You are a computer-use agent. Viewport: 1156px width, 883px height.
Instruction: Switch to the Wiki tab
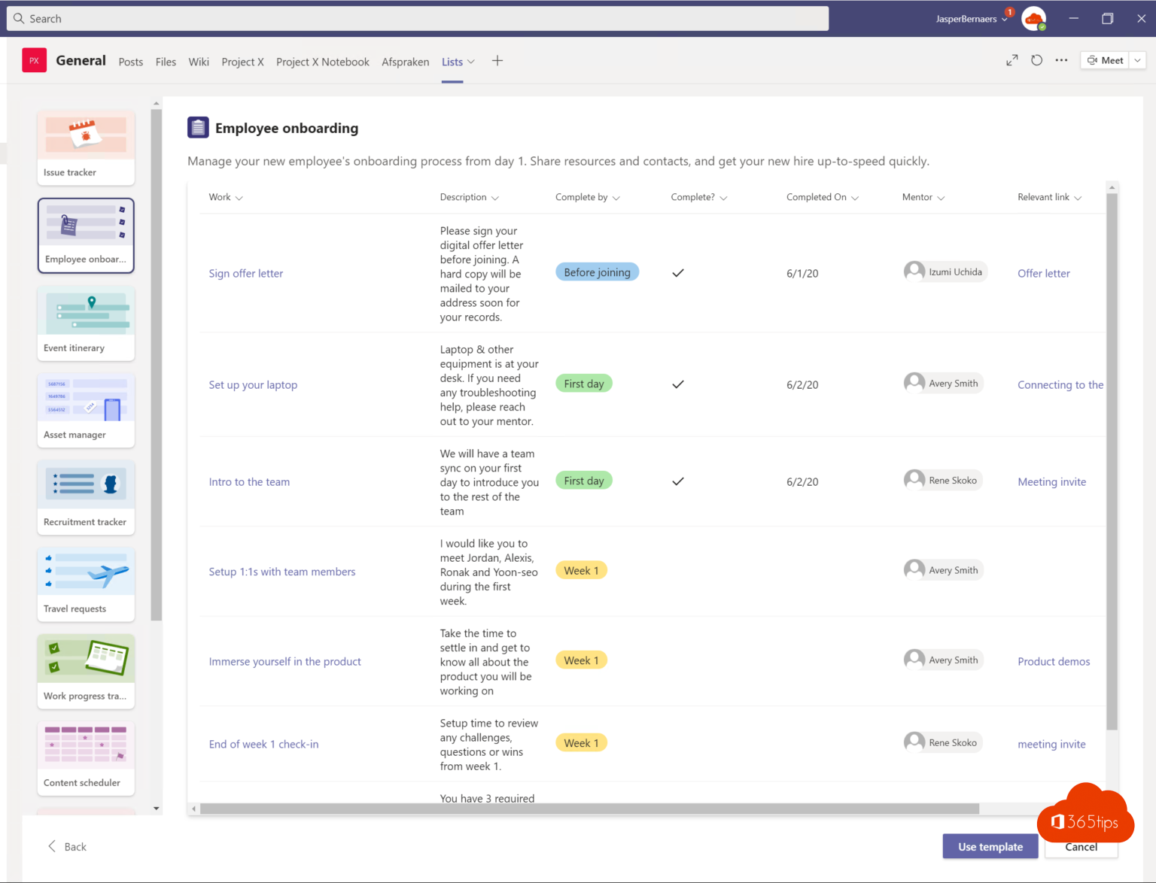199,62
